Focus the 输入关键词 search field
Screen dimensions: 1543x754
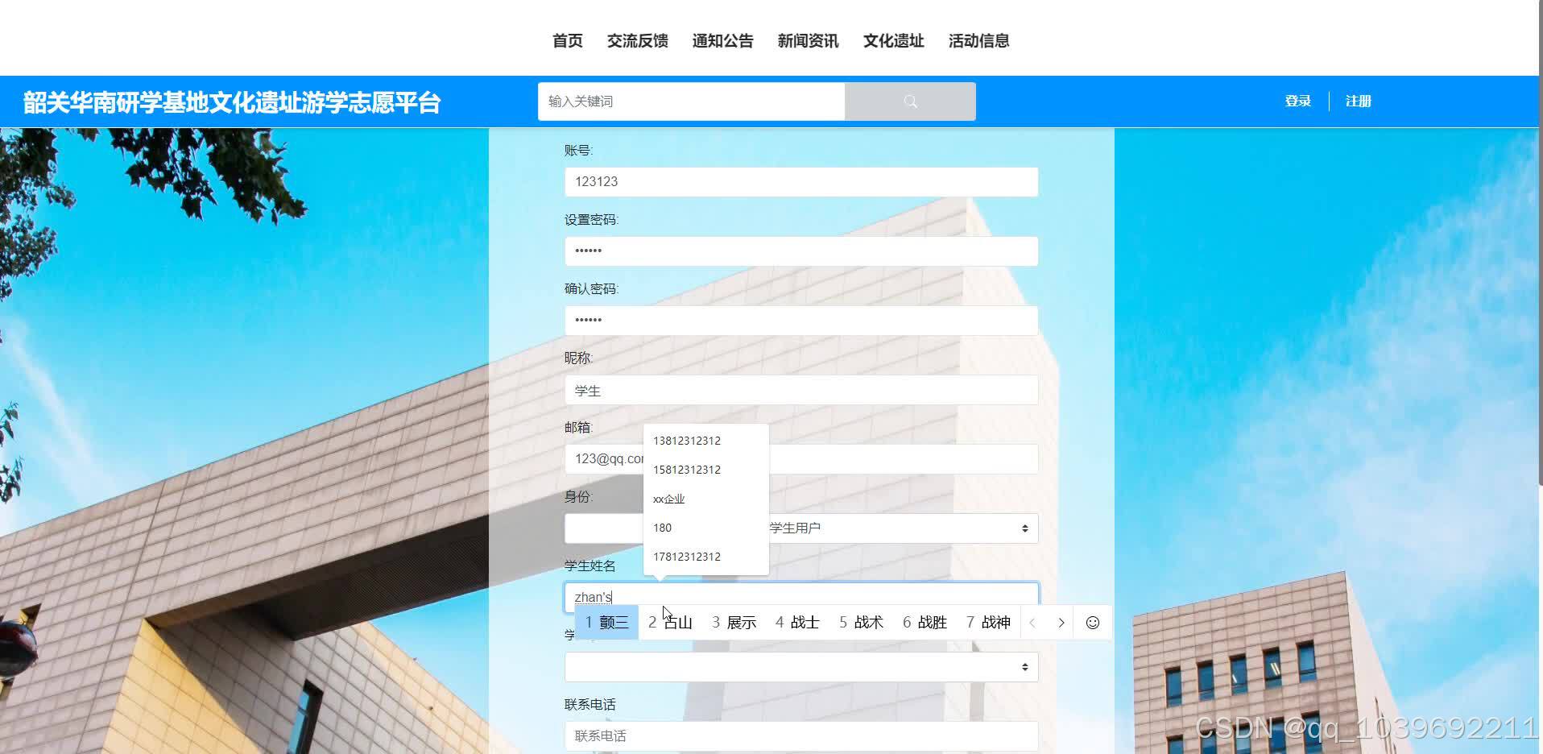691,101
